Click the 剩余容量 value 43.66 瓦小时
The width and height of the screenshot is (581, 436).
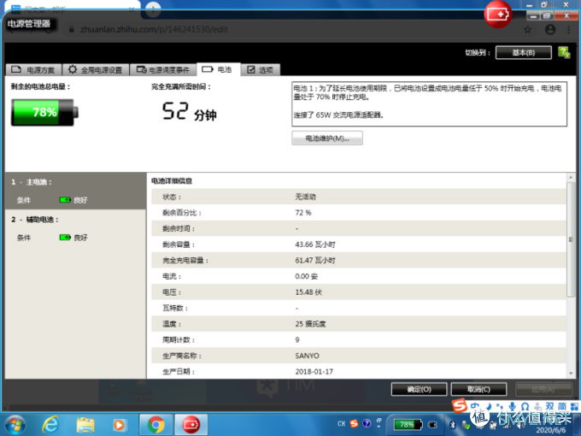[315, 245]
